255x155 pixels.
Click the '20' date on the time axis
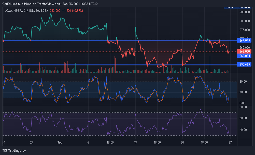tap(182, 142)
